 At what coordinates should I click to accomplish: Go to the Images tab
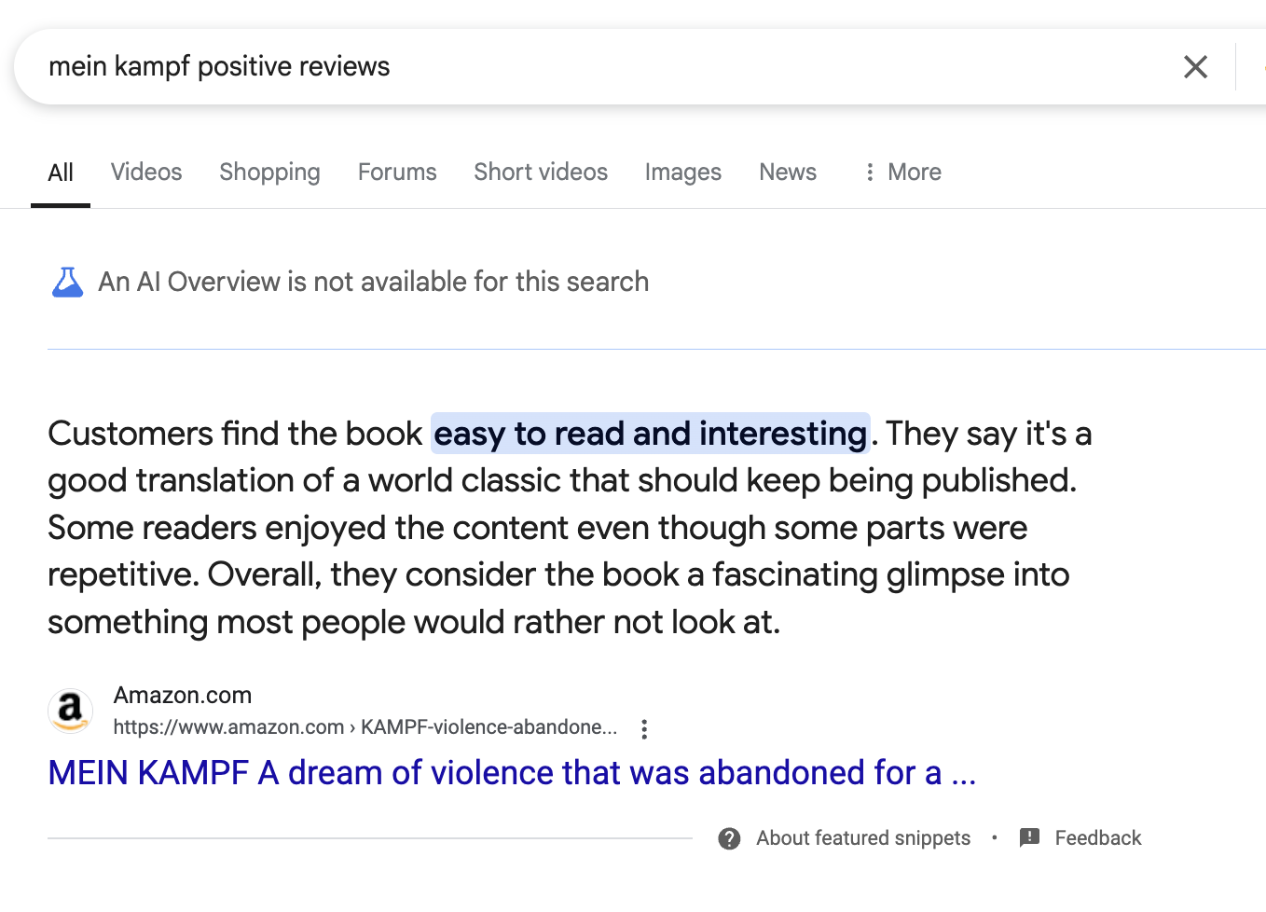point(683,173)
